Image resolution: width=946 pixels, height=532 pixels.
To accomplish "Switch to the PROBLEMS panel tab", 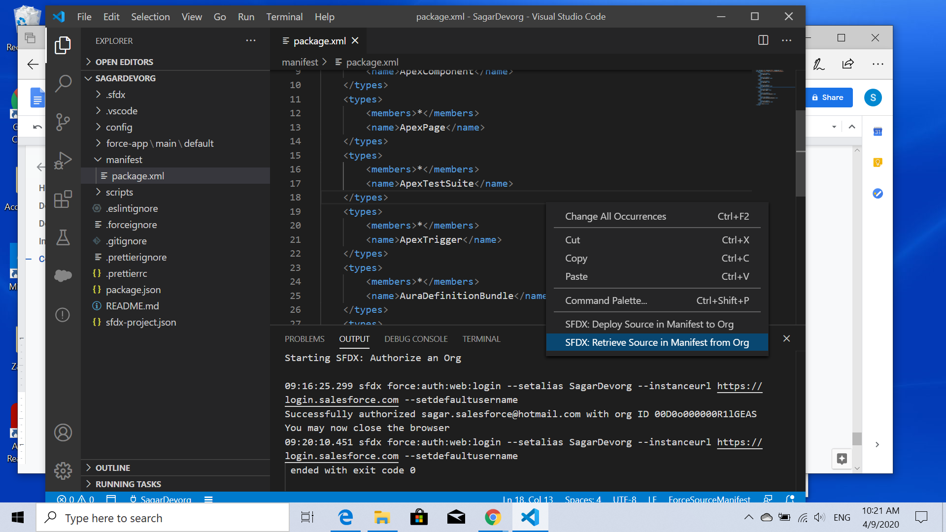I will point(304,339).
